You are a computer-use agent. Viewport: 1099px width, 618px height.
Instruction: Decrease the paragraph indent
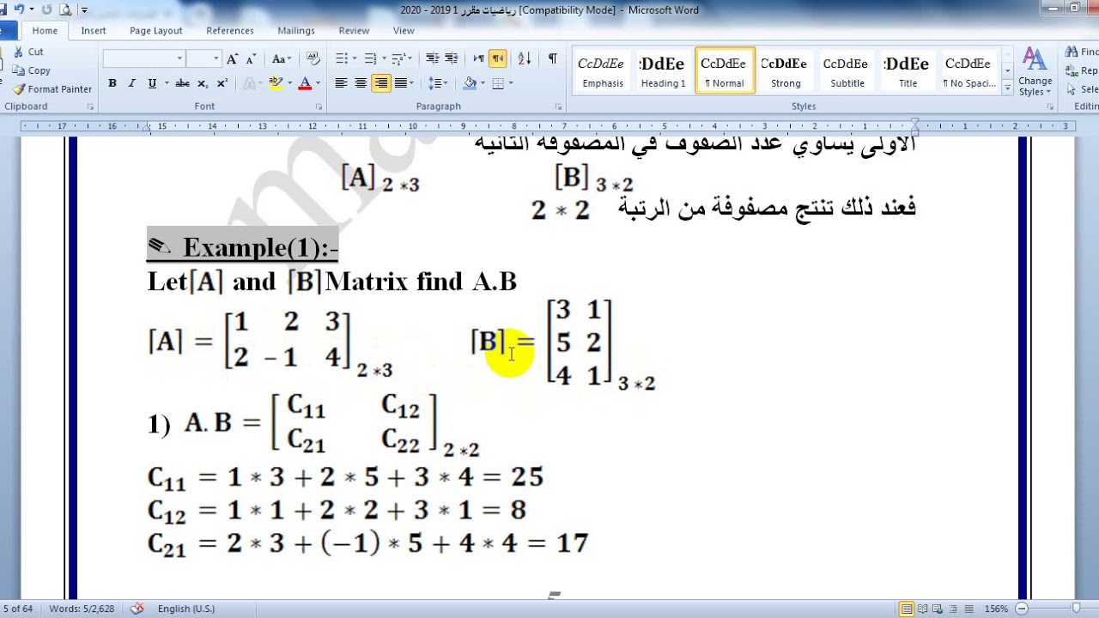431,59
